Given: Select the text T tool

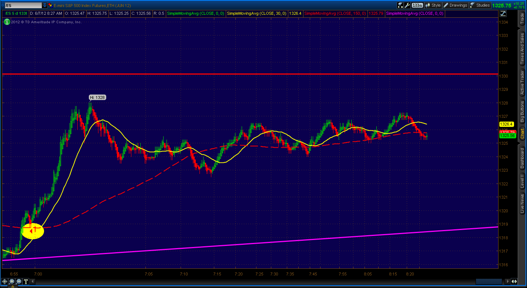Looking at the screenshot, I should (26, 282).
